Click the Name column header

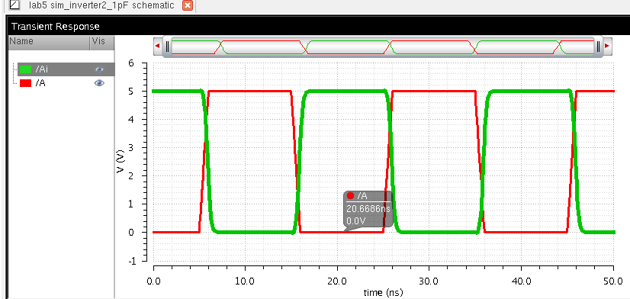click(49, 42)
